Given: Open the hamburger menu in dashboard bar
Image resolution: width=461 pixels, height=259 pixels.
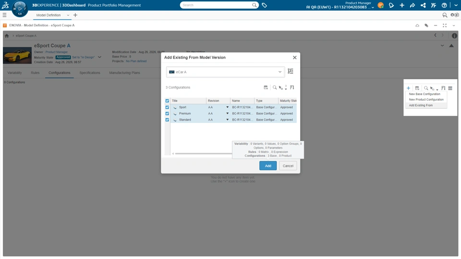Looking at the screenshot, I should coord(4,15).
